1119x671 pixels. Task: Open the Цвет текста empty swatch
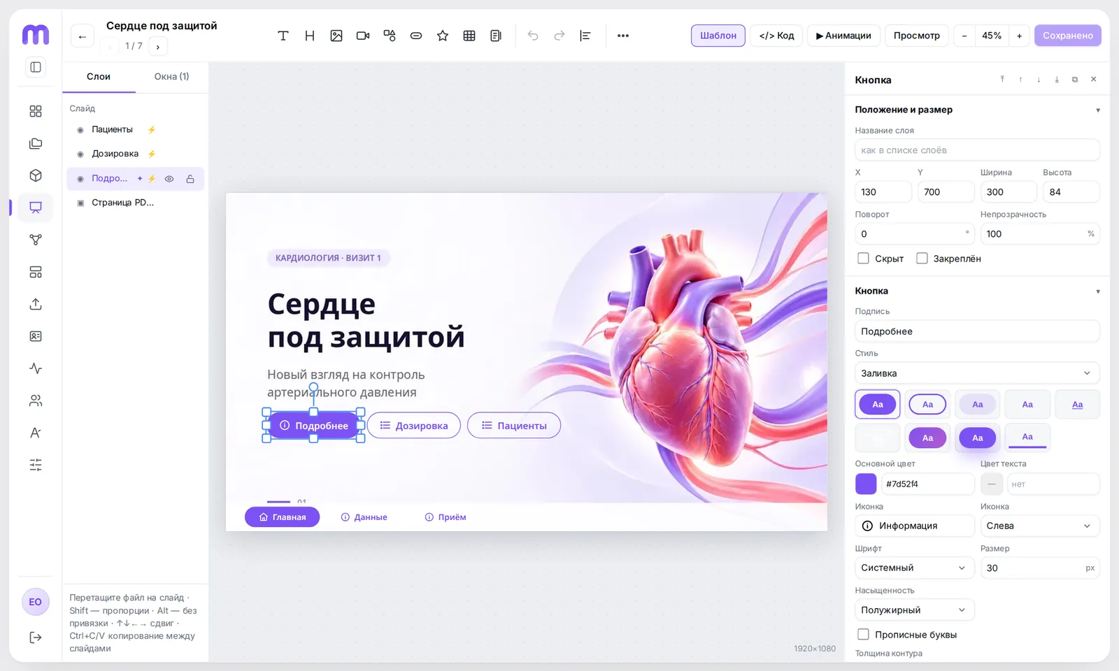tap(991, 484)
